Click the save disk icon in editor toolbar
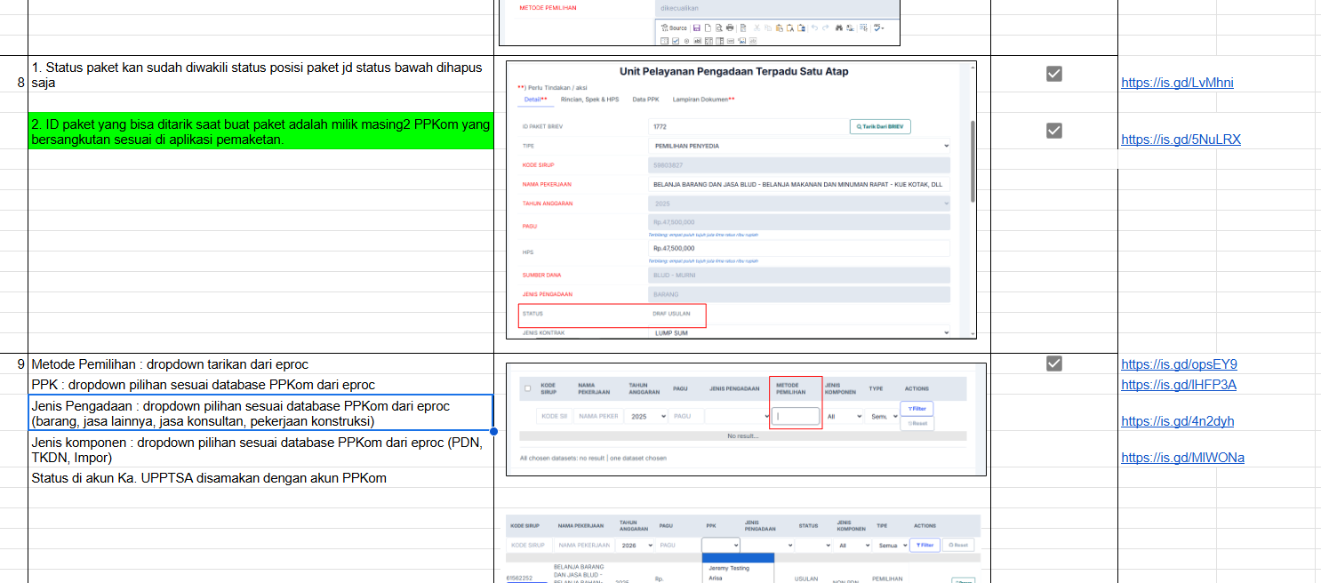1321x583 pixels. click(696, 28)
